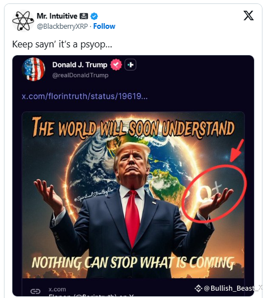Follow the @BlackberryXRP account
The image size is (267, 298).
(x=104, y=26)
